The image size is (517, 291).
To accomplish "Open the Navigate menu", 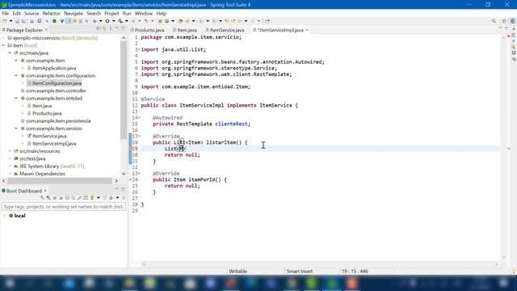I will pos(74,14).
